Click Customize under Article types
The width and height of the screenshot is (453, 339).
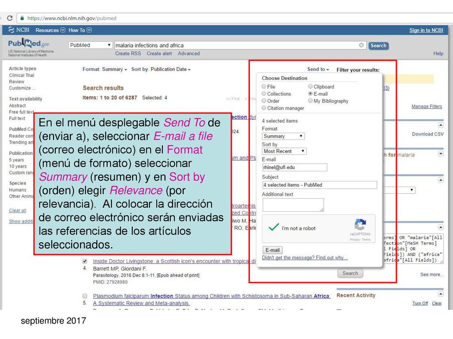(22, 88)
